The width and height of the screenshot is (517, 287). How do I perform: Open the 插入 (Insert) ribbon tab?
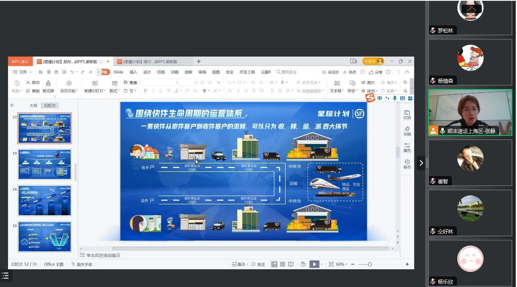(x=133, y=72)
